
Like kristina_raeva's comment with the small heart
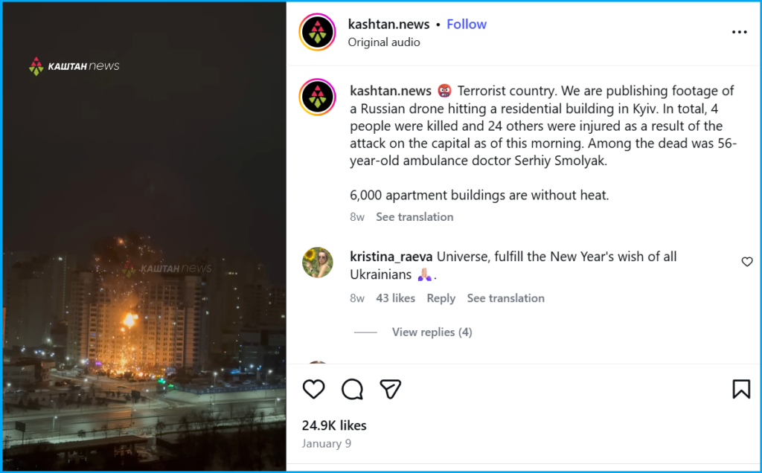(x=747, y=262)
